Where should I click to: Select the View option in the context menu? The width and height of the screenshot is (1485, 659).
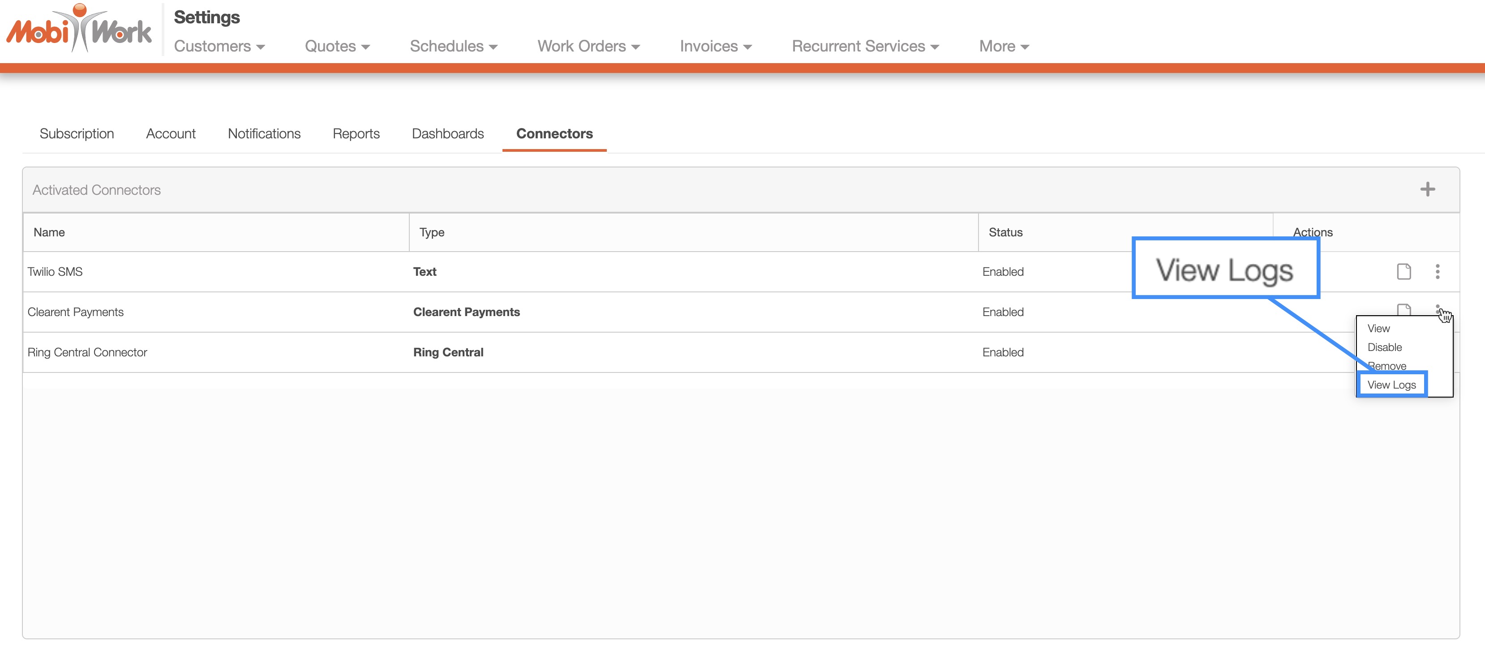click(1378, 328)
